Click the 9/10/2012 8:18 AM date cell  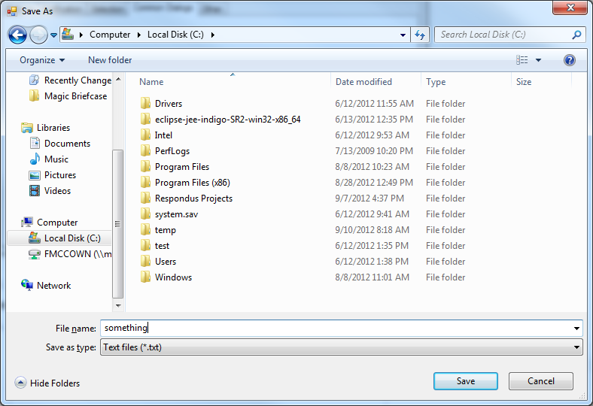[372, 230]
